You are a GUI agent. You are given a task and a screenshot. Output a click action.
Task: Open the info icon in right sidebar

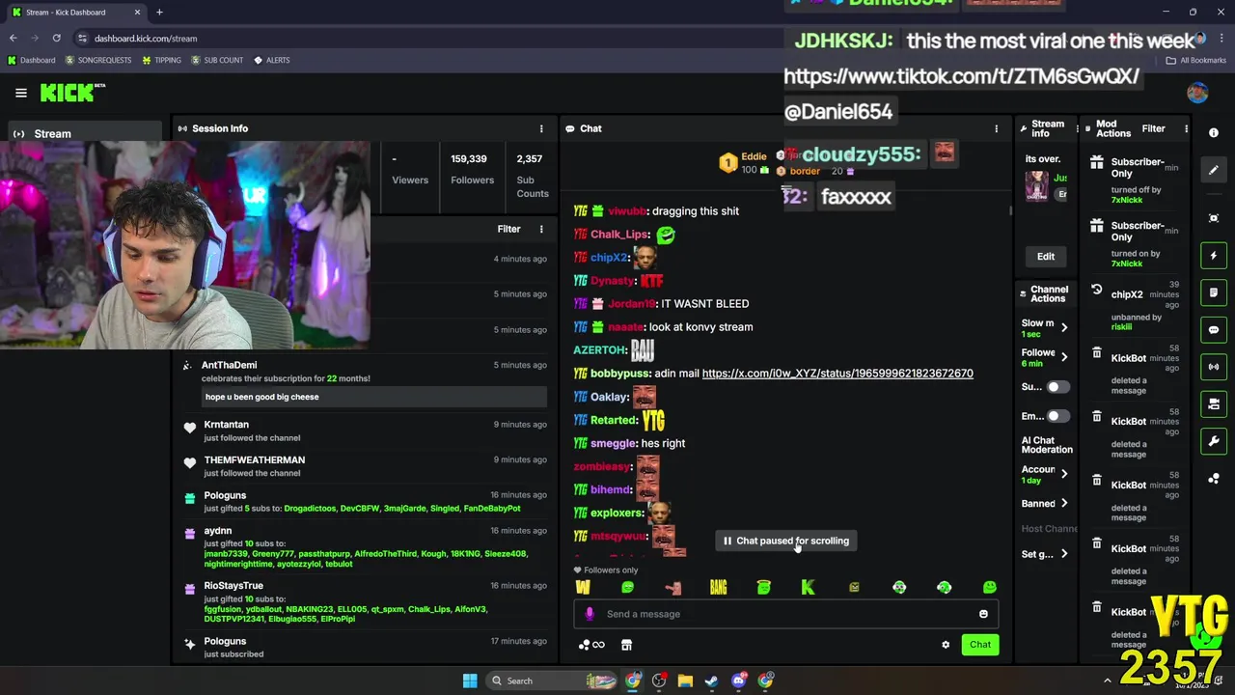pos(1214,132)
